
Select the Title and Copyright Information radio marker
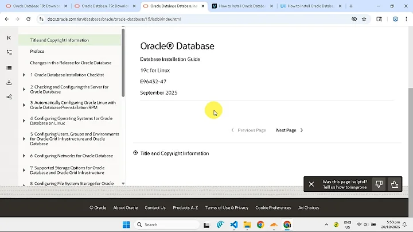click(135, 153)
